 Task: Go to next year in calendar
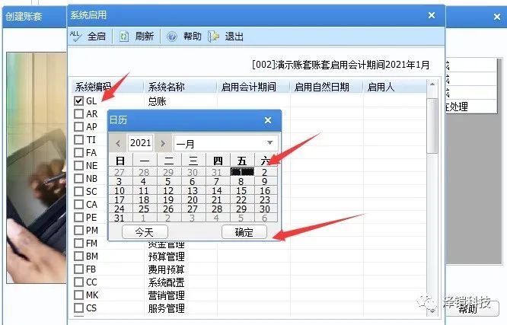163,143
